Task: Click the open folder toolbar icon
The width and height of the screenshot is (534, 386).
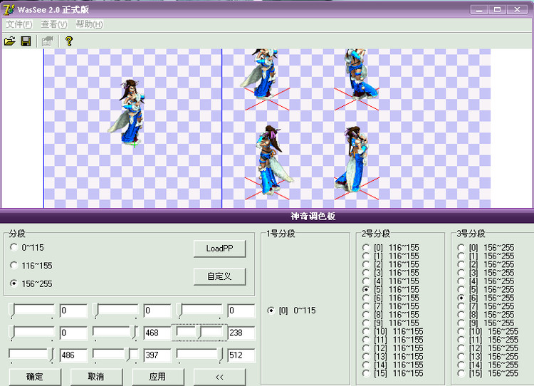Action: [x=9, y=41]
